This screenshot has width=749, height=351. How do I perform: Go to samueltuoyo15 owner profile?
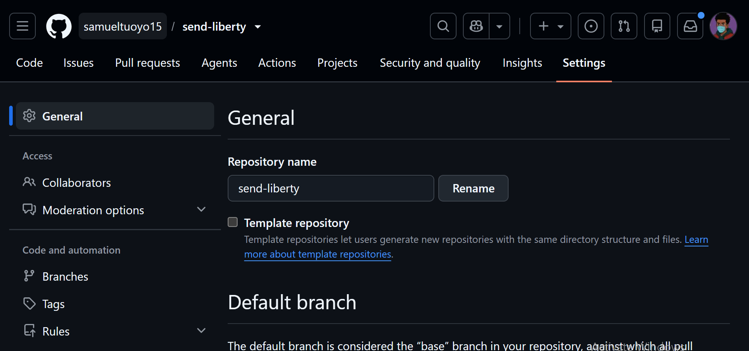(123, 27)
